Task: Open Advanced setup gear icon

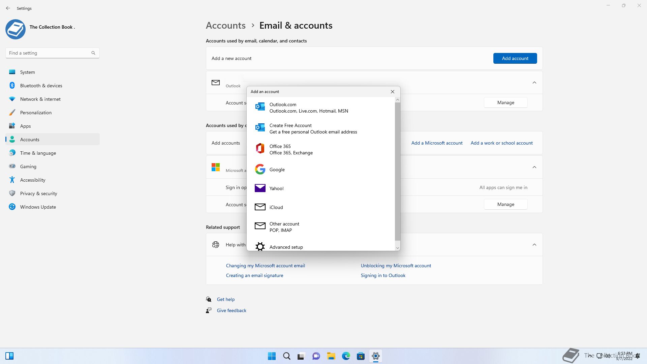Action: 260,247
